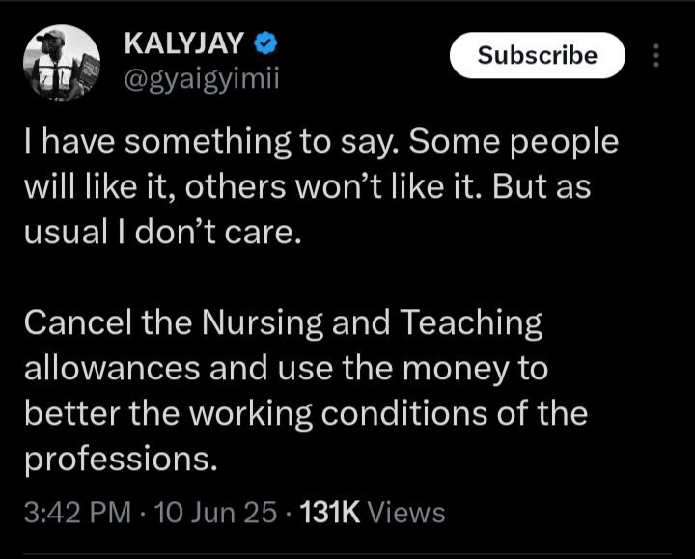The image size is (695, 559).
Task: Select the 10 Jun 25 date
Action: [195, 512]
